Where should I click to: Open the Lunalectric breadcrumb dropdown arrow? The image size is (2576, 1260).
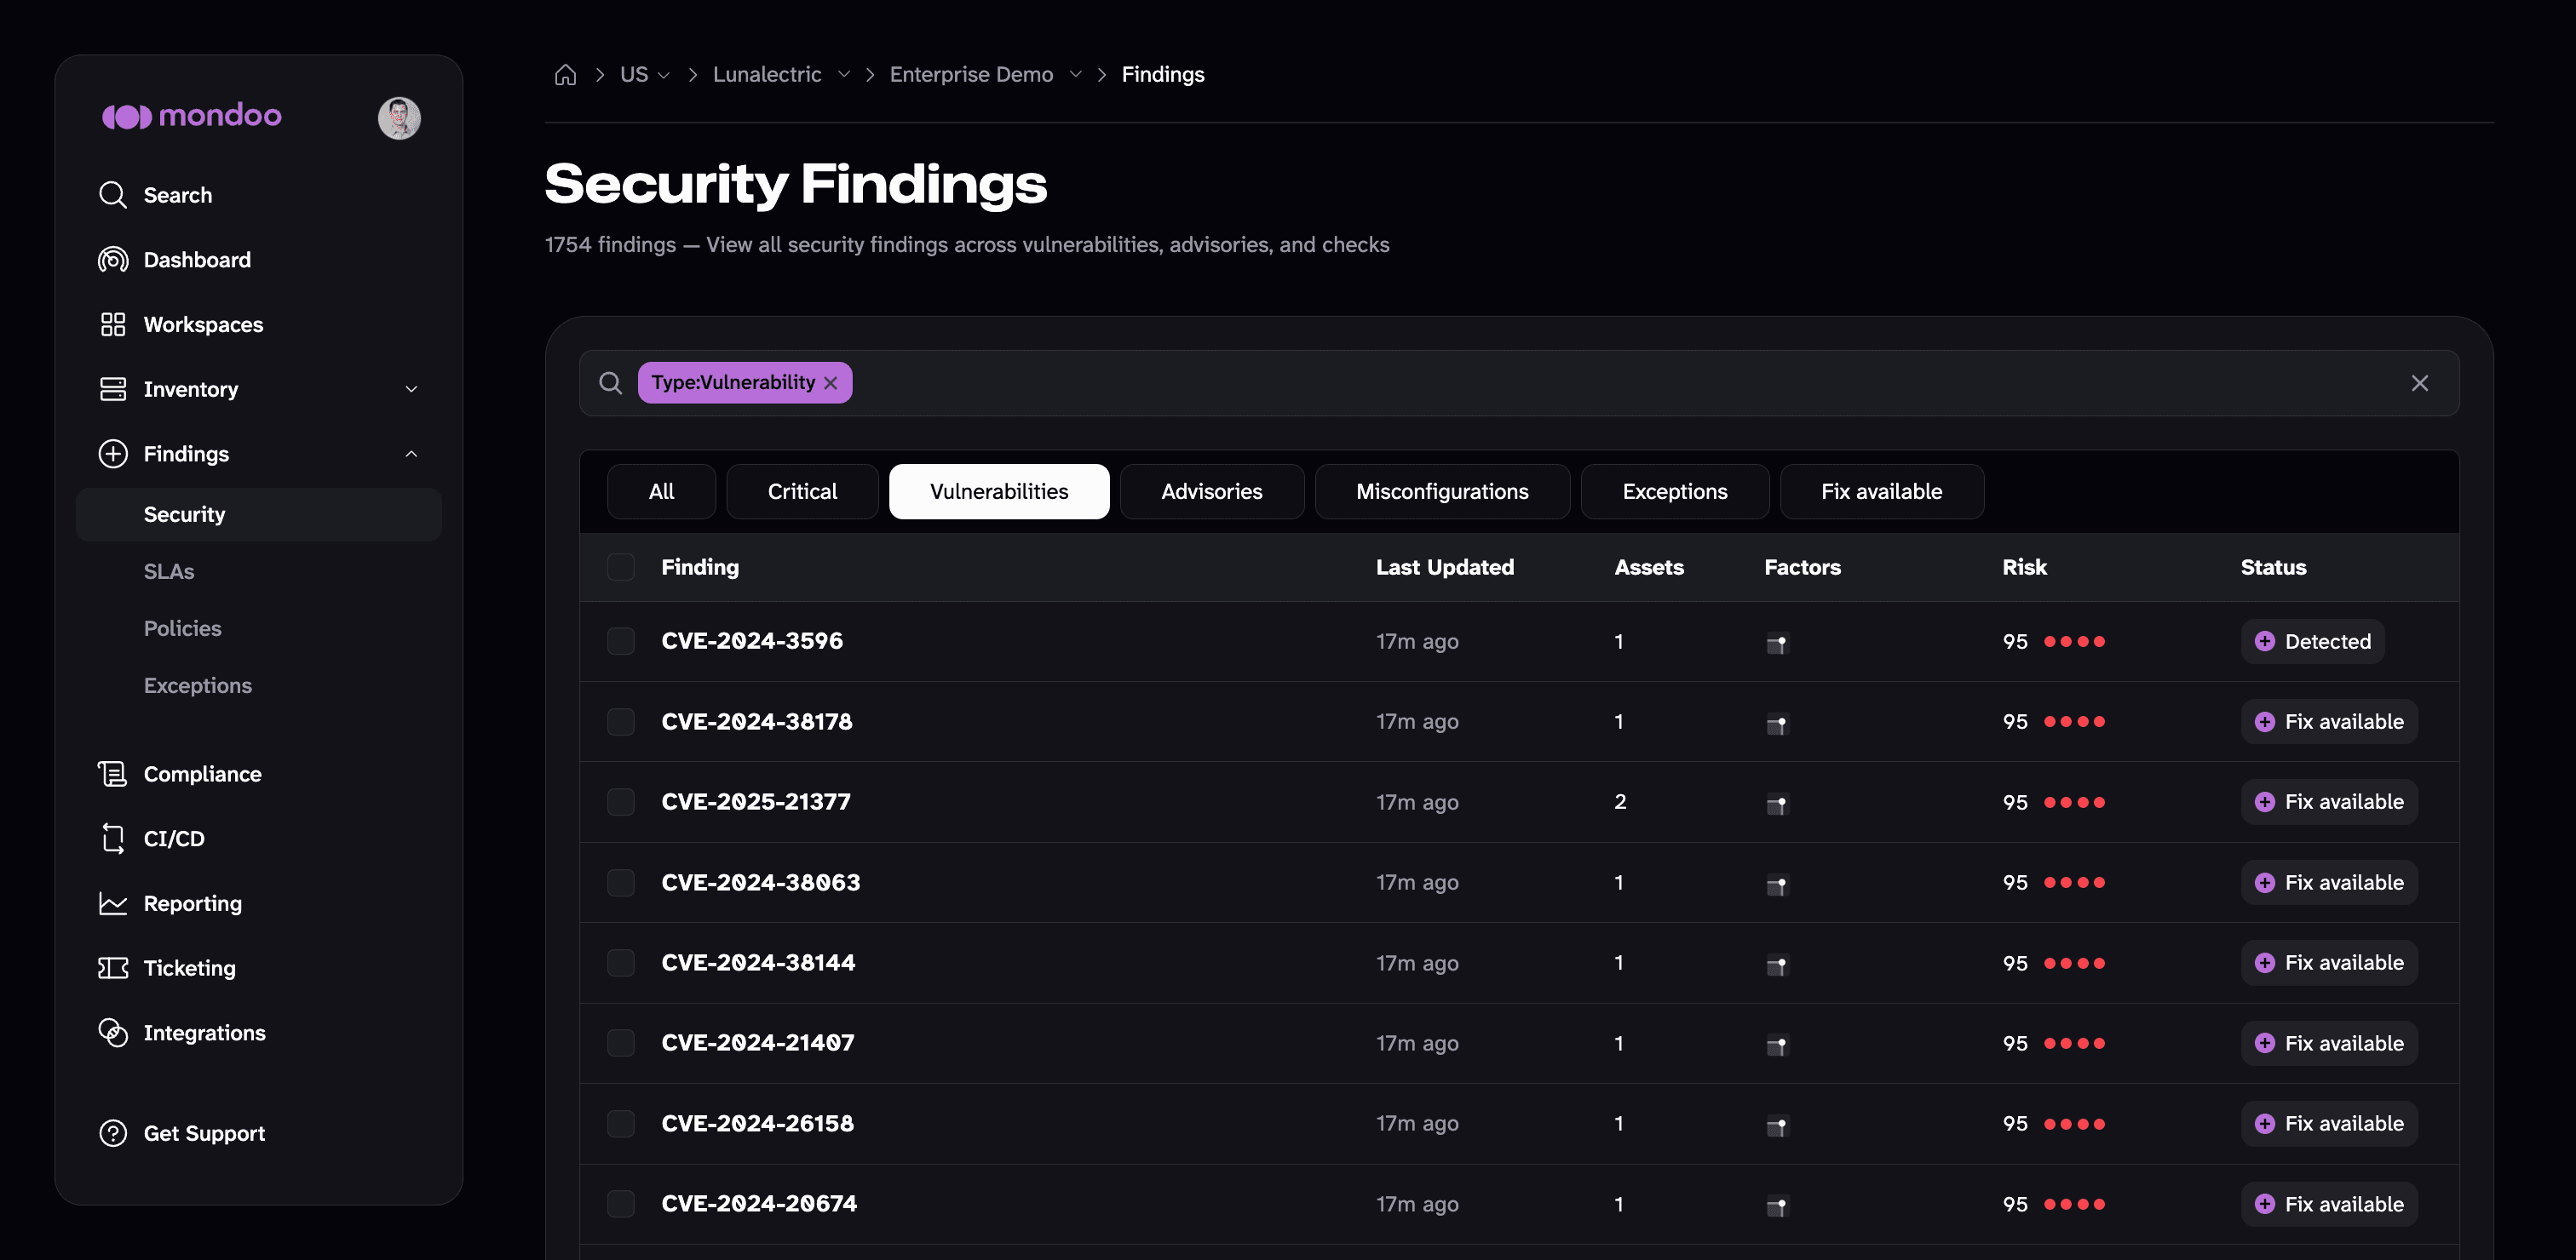pyautogui.click(x=844, y=75)
